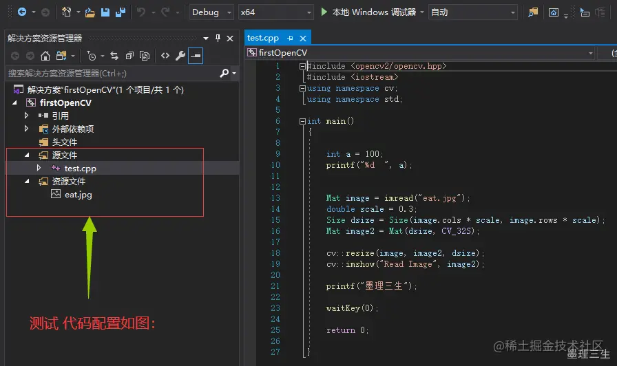This screenshot has width=617, height=366.
Task: Toggle auto-hide pin for Solution Explorer
Action: (218, 38)
